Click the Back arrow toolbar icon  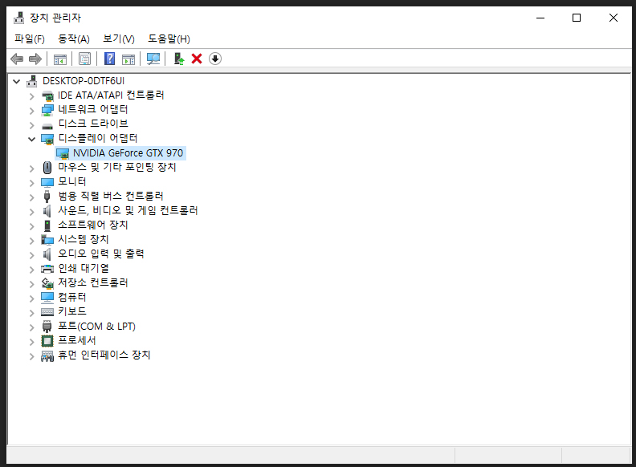[x=17, y=59]
